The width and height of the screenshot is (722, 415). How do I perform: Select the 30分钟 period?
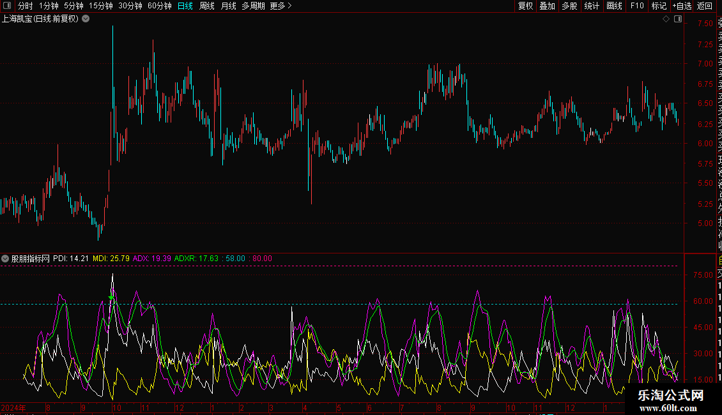point(130,6)
